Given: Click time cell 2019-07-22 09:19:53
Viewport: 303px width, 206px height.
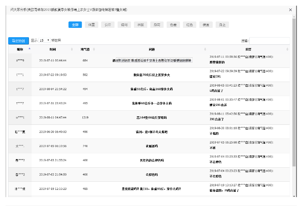Looking at the screenshot, I should pos(53,75).
